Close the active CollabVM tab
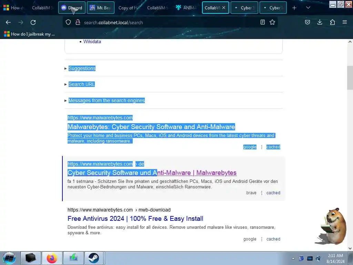This screenshot has width=353, height=265. [x=223, y=8]
